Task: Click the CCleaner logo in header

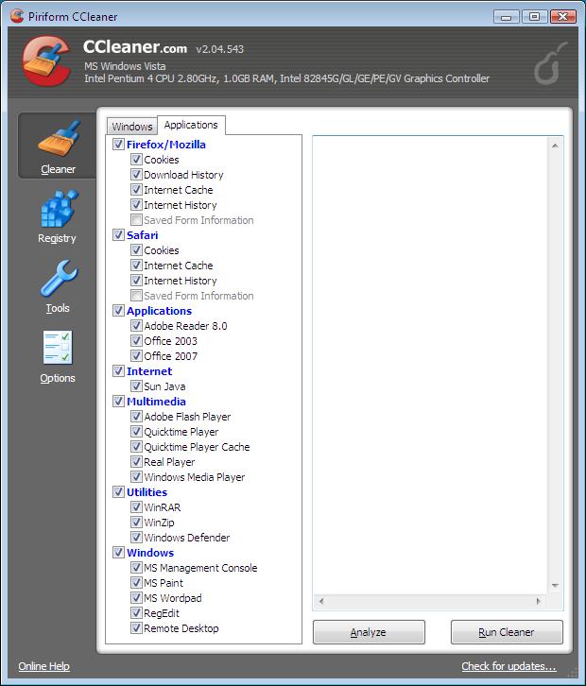Action: [46, 60]
